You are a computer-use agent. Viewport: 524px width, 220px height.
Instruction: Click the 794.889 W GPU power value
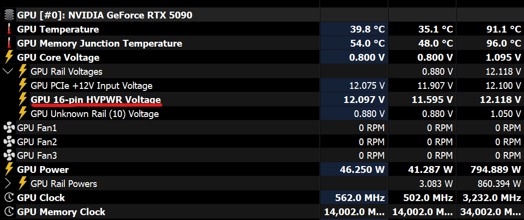[x=496, y=169]
